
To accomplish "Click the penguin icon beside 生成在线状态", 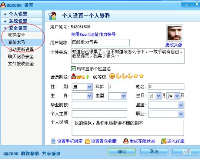I will click(126, 141).
